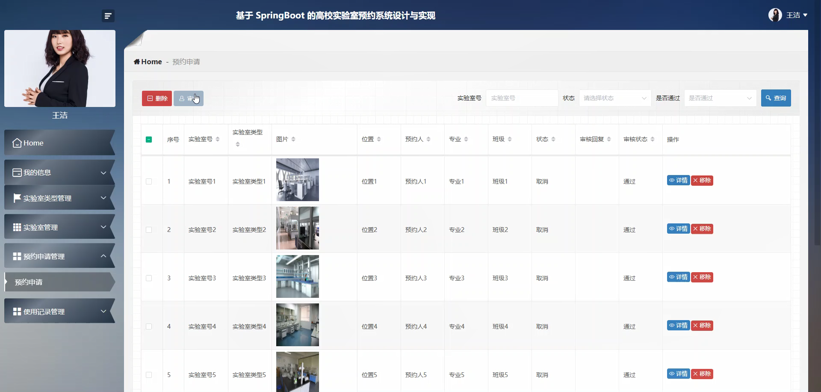Toggle the sidebar with the hamburger icon
The image size is (821, 392).
click(x=108, y=15)
